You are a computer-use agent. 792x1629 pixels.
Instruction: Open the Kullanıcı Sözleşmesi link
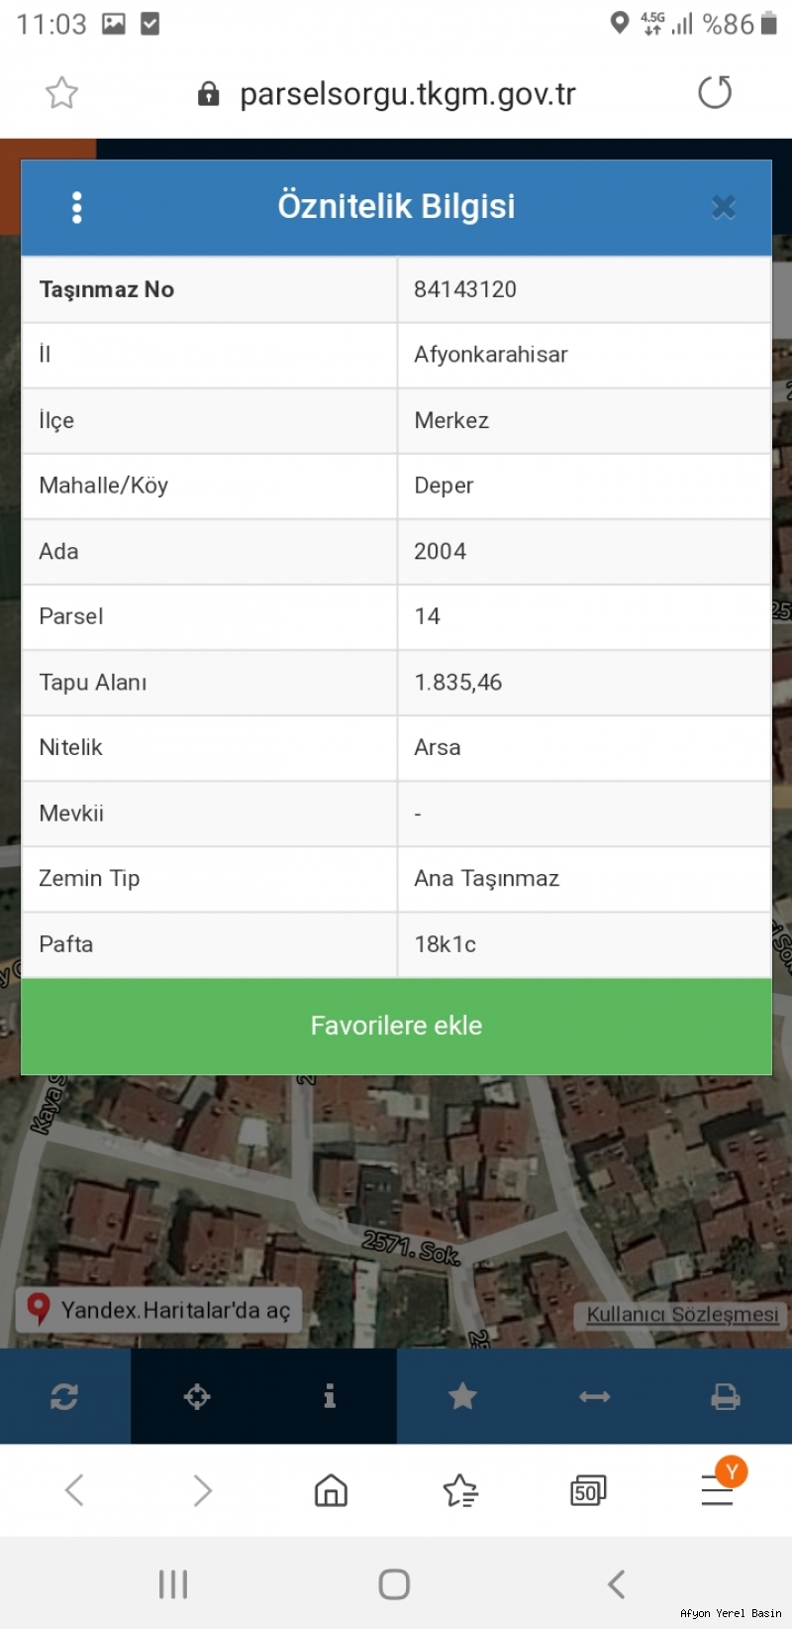(682, 1314)
